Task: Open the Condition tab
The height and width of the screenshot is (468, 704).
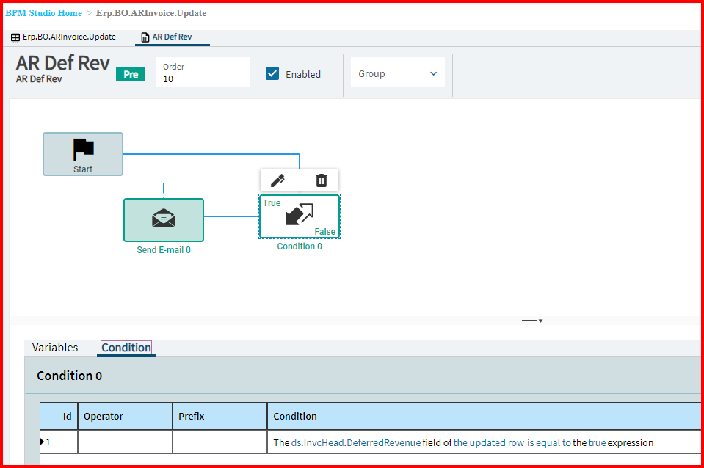Action: point(126,348)
